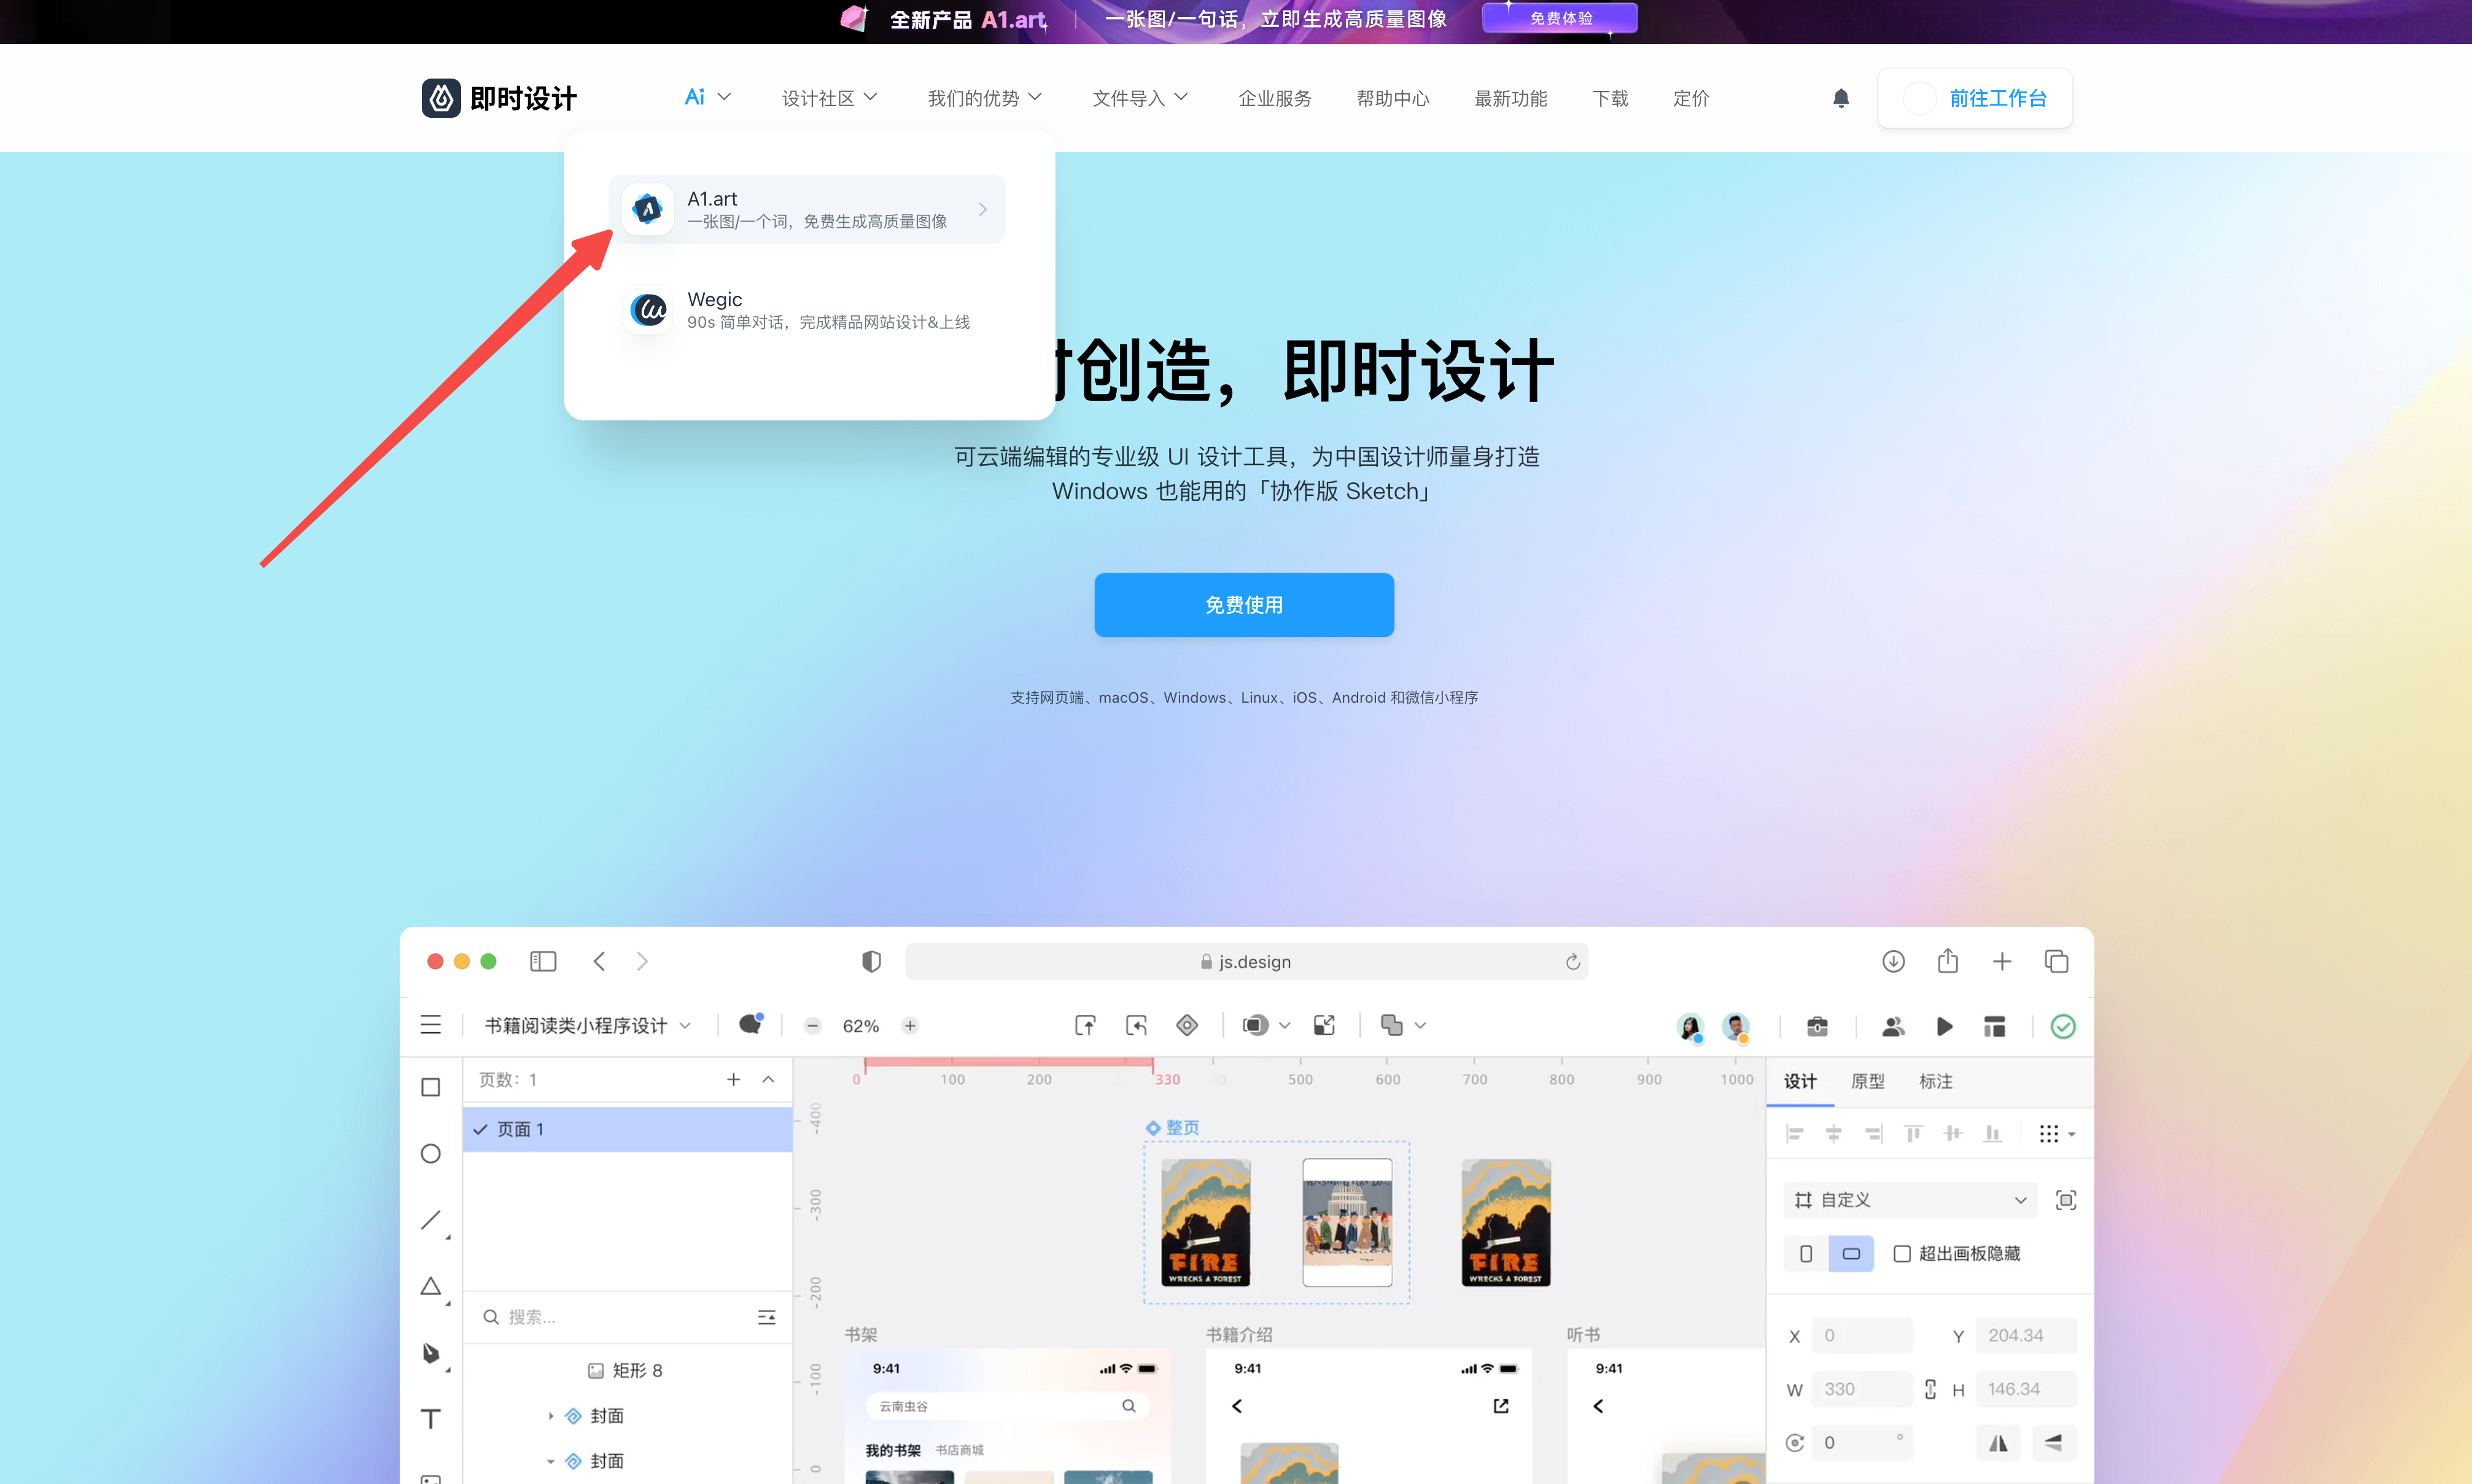Viewport: 2472px width, 1484px height.
Task: Click the 即时设计 logo icon
Action: pos(441,98)
